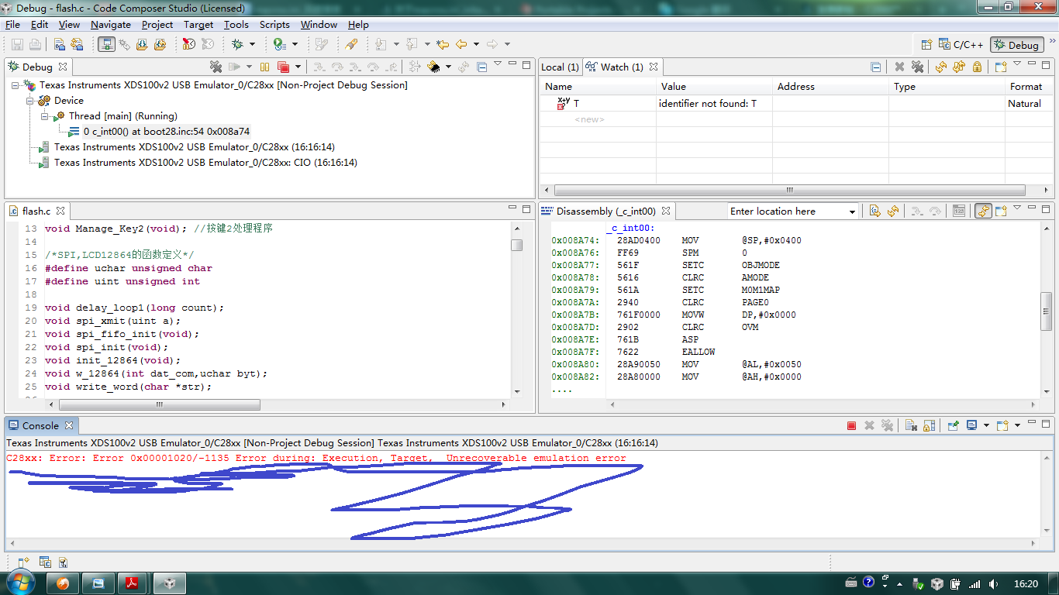Image resolution: width=1059 pixels, height=595 pixels.
Task: Click the flashlight Search icon in the toolbar
Action: pyautogui.click(x=352, y=44)
